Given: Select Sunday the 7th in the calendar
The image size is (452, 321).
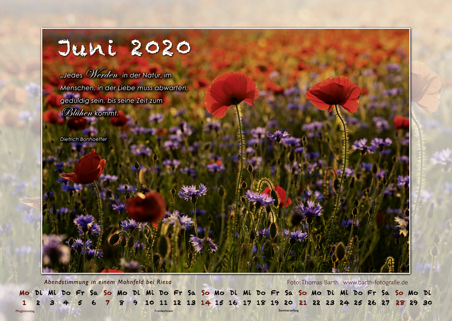Looking at the screenshot, I should [x=108, y=303].
